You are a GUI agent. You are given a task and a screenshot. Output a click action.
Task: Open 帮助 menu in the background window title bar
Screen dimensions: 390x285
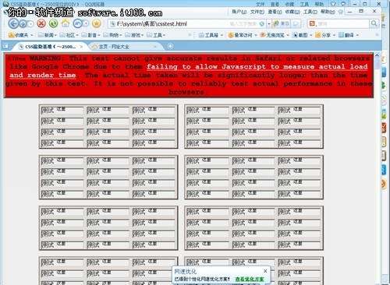[319, 4]
